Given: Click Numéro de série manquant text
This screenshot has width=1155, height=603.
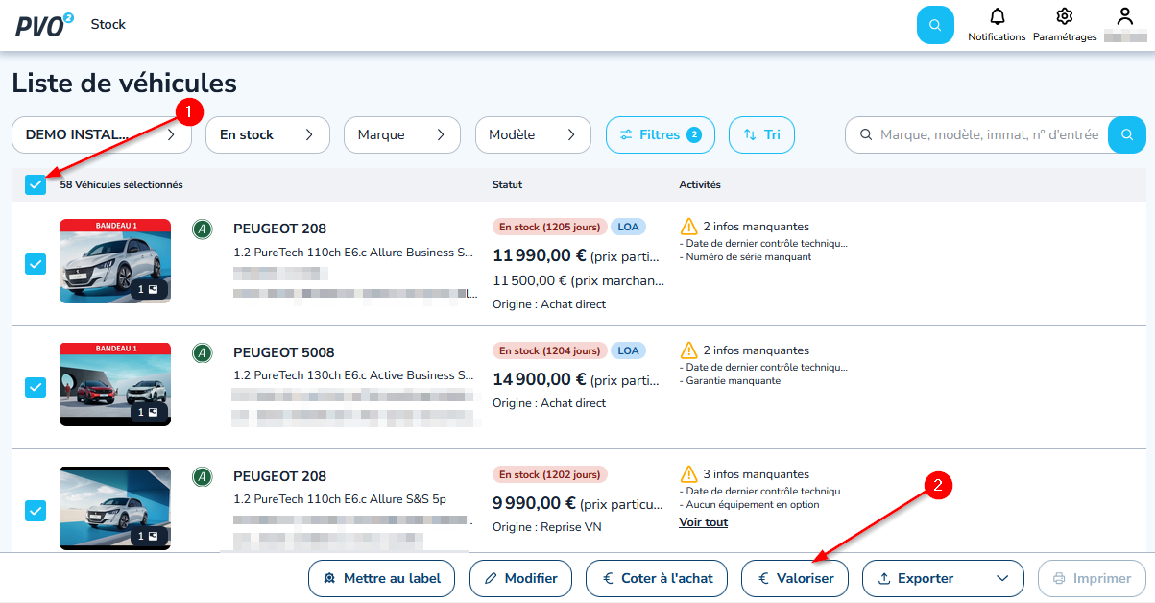Looking at the screenshot, I should click(746, 256).
